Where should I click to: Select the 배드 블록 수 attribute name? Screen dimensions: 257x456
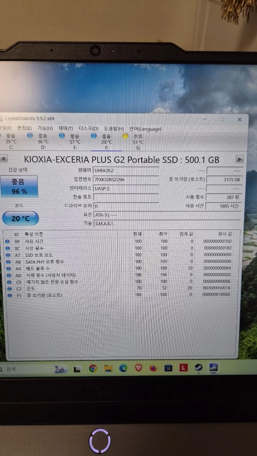[x=38, y=269]
